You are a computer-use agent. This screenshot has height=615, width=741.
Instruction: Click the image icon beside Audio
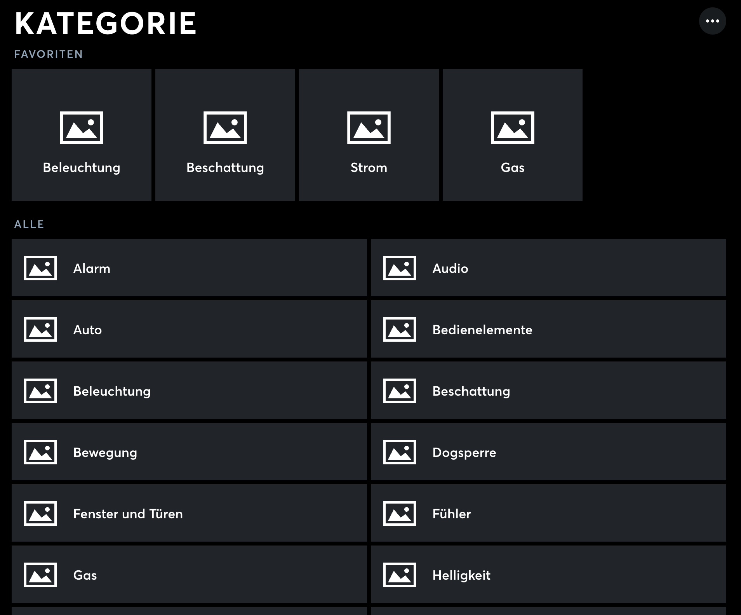(400, 268)
